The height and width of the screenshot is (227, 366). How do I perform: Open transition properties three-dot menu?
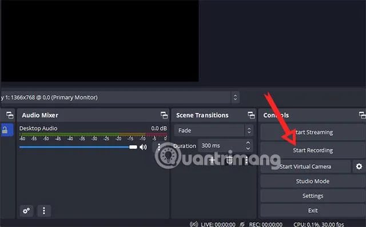[246, 160]
